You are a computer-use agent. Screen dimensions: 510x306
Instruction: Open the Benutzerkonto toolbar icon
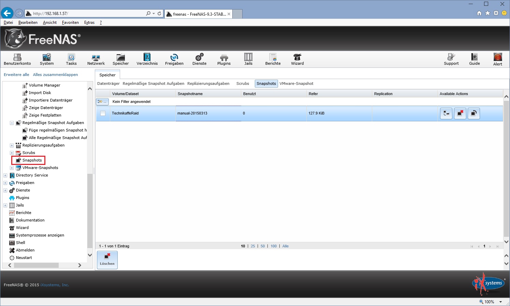[x=17, y=59]
